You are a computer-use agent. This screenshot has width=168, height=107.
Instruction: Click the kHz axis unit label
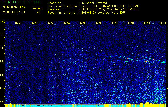pos(2,22)
